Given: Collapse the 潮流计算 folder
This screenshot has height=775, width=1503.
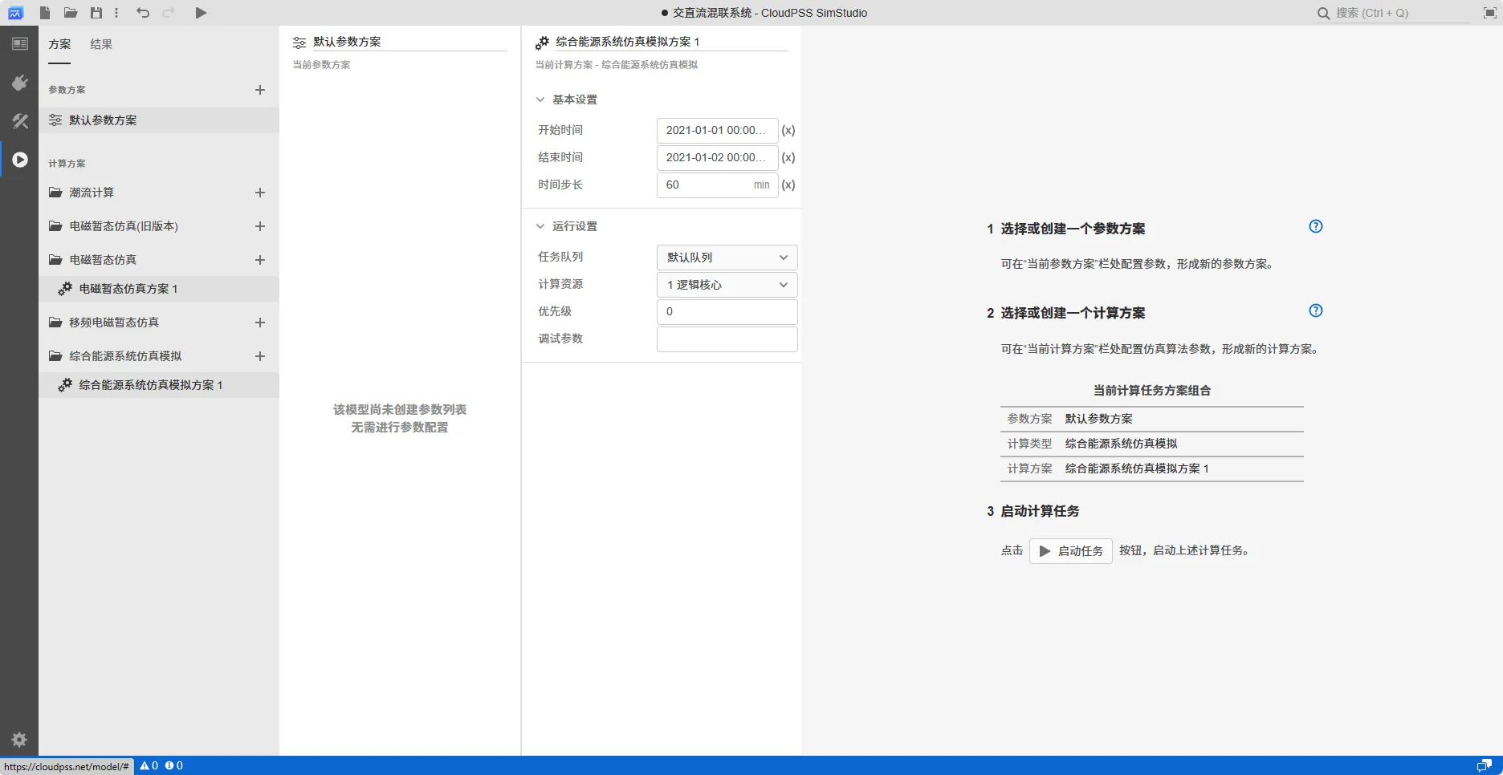Looking at the screenshot, I should [55, 193].
